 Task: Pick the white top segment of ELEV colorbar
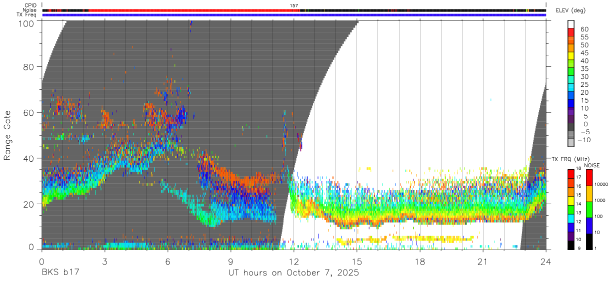click(571, 24)
